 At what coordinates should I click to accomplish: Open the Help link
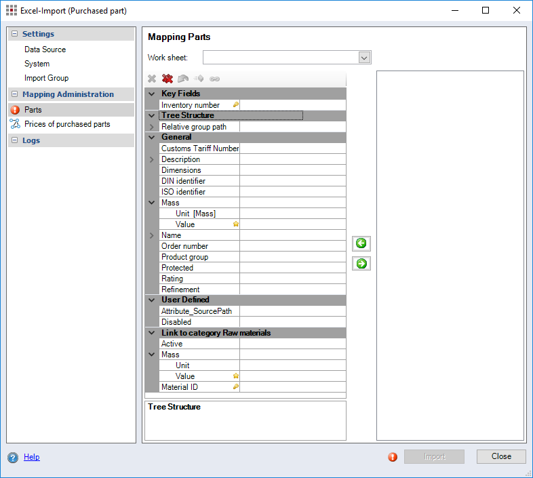[x=31, y=457]
